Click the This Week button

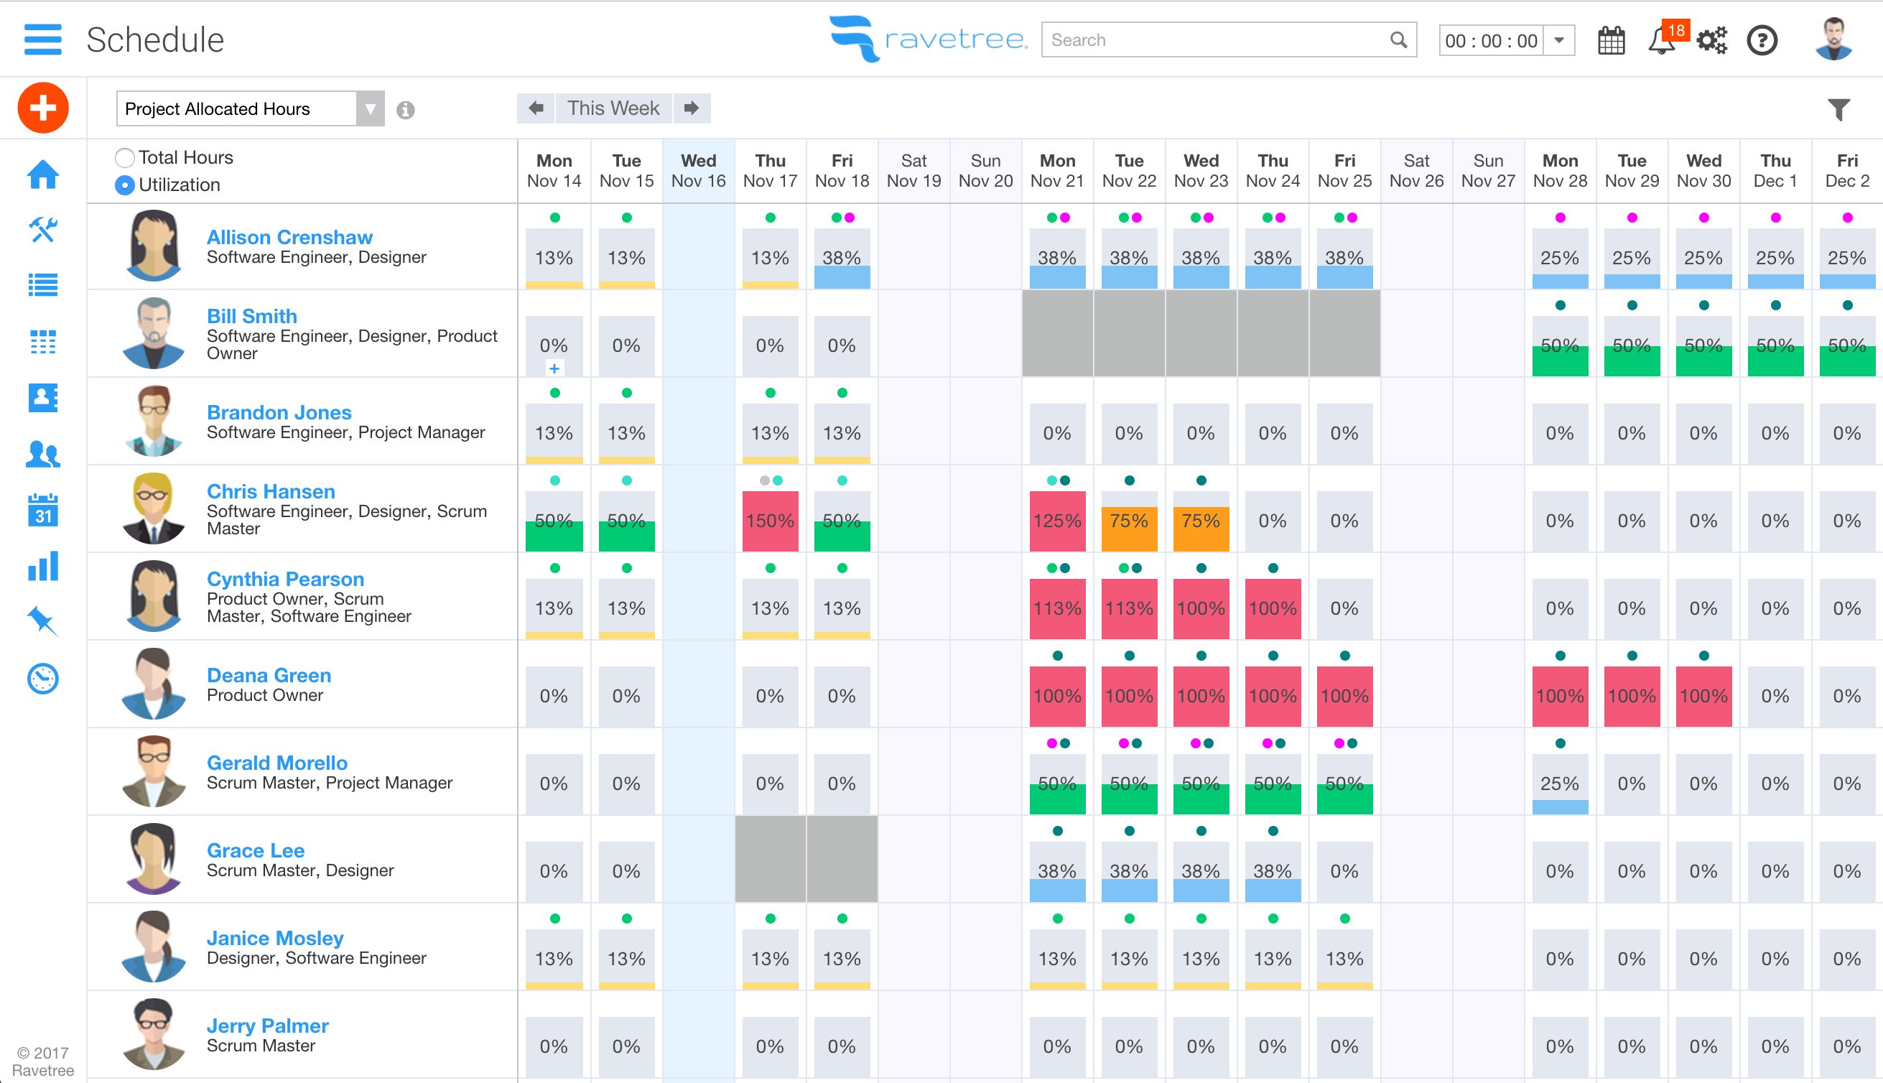tap(613, 108)
